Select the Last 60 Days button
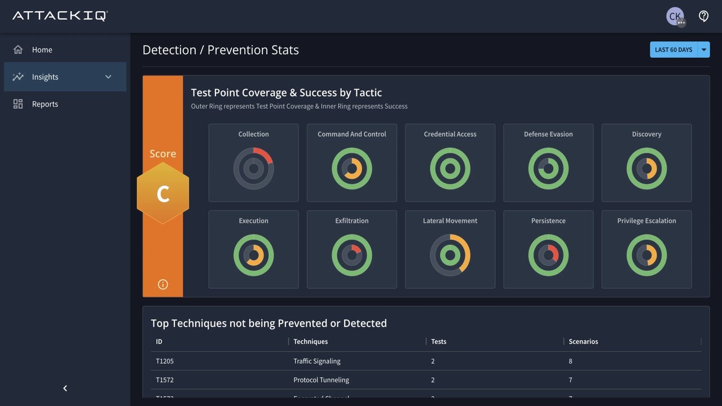The image size is (722, 406). click(x=673, y=50)
